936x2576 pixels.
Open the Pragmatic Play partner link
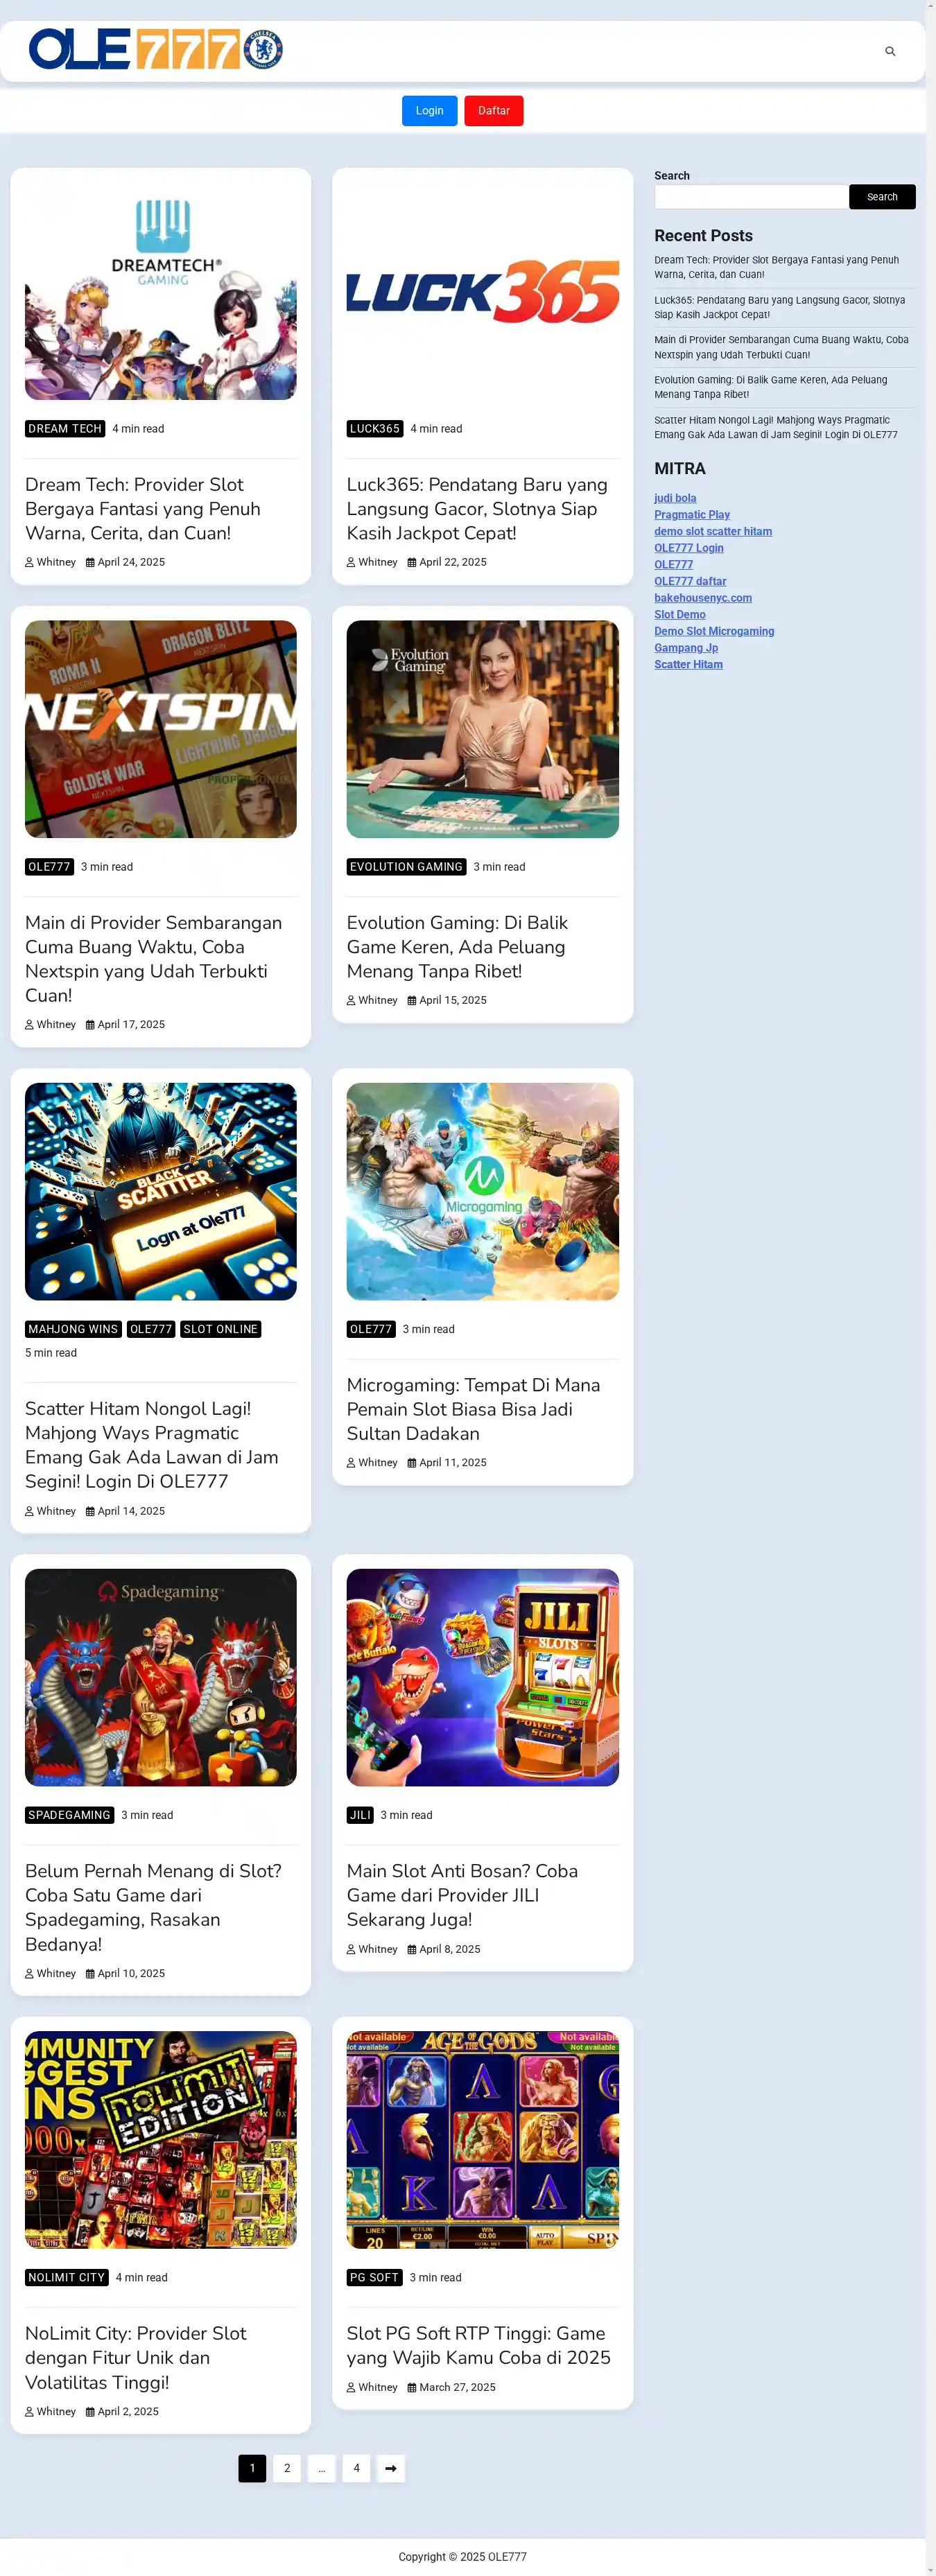[692, 515]
